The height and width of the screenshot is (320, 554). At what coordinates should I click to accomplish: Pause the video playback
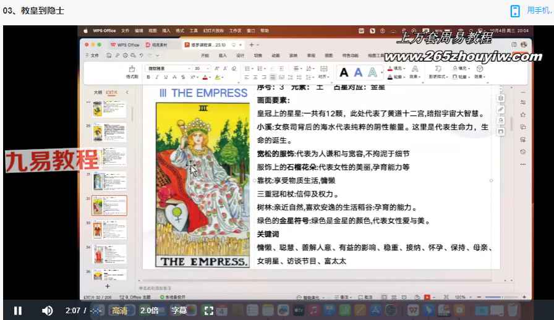coord(18,311)
